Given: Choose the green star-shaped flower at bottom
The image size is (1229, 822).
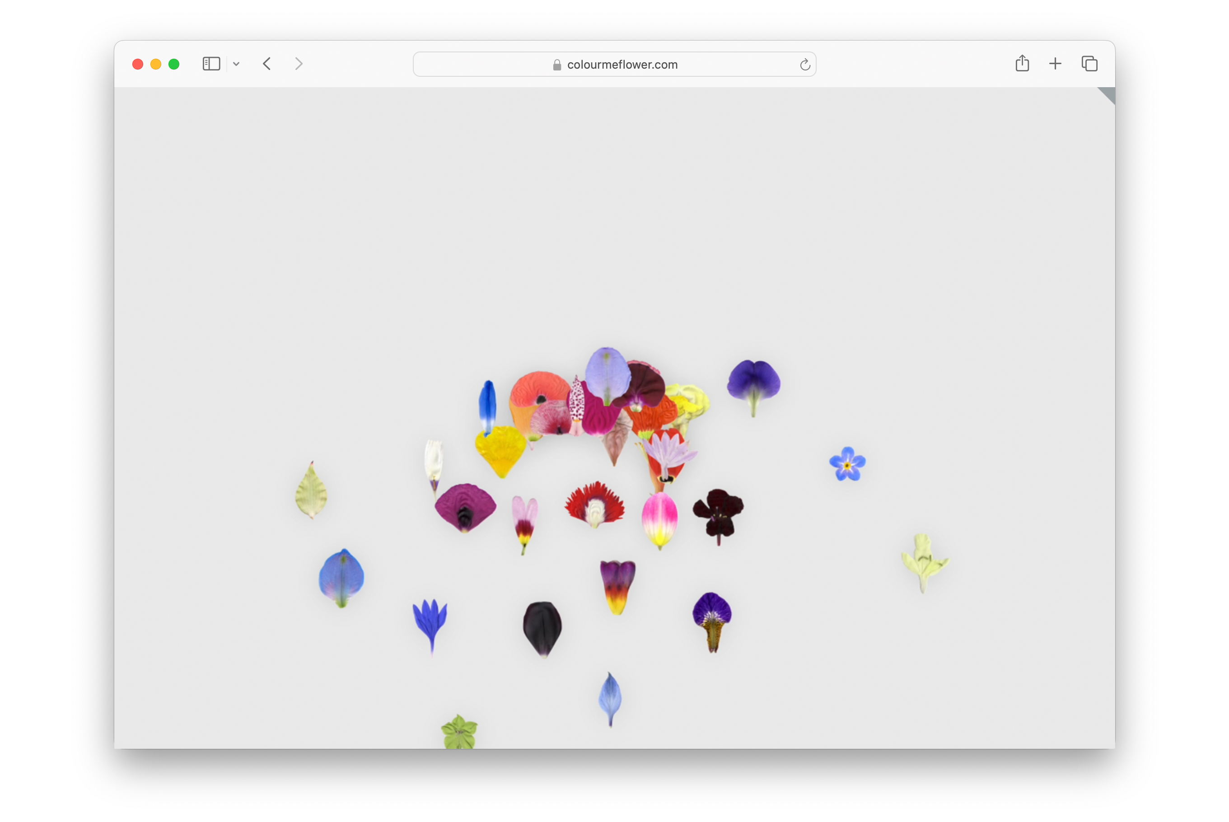Looking at the screenshot, I should [x=459, y=731].
